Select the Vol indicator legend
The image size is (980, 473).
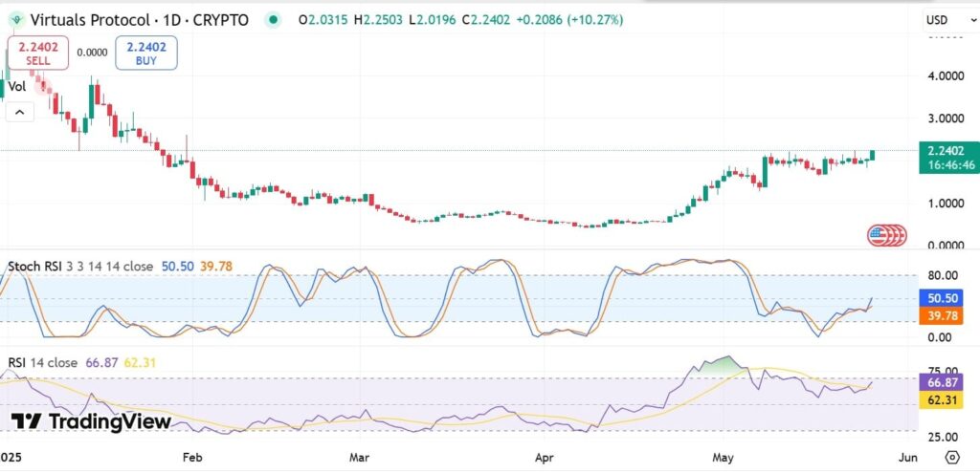[17, 86]
